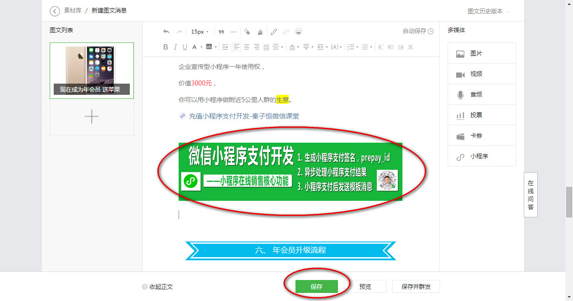Click the redo arrow in the editor toolbar

tap(179, 32)
